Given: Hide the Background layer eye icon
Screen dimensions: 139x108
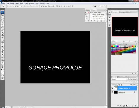Looking at the screenshot, I should [112, 92].
